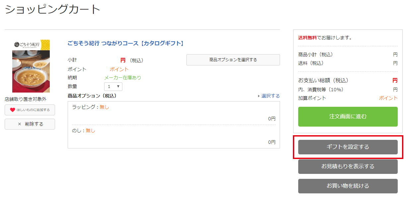Click the ギフトを設定する button
This screenshot has width=410, height=199.
coord(348,147)
